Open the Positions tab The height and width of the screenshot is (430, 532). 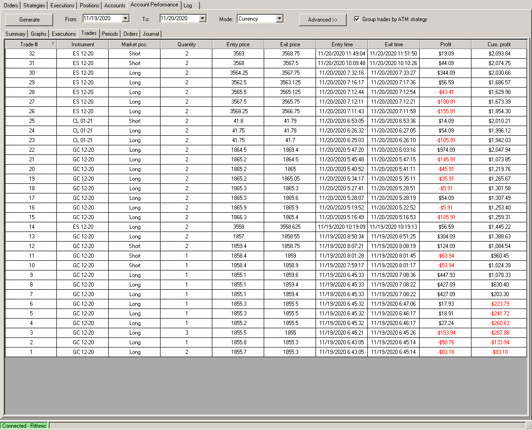pos(89,6)
